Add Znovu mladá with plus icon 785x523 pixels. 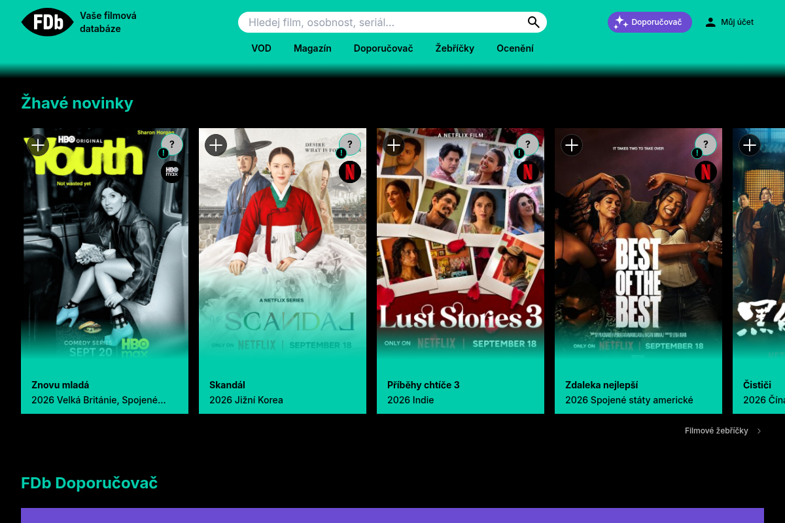pos(38,145)
